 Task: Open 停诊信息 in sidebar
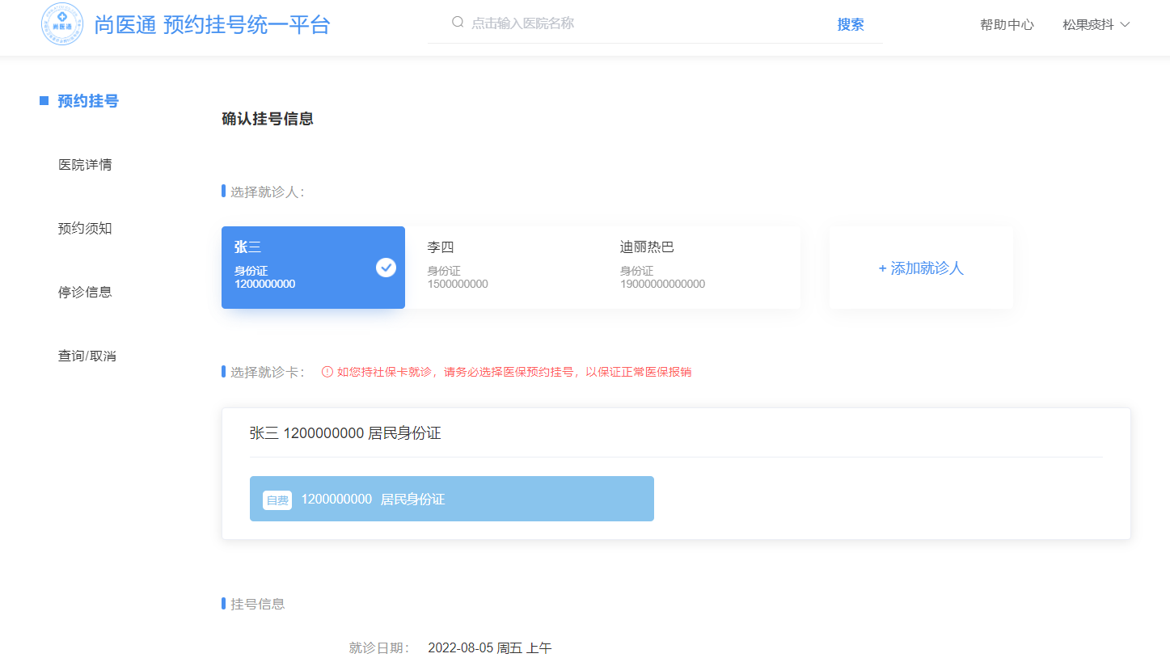pyautogui.click(x=85, y=292)
